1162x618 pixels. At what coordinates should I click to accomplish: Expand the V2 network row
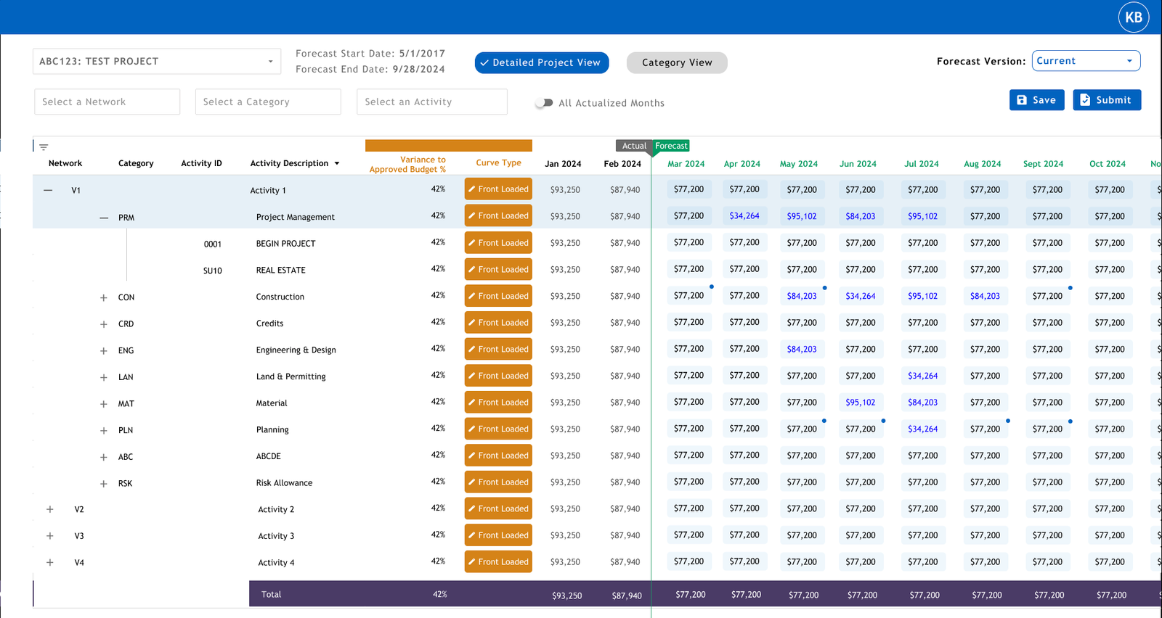point(50,509)
